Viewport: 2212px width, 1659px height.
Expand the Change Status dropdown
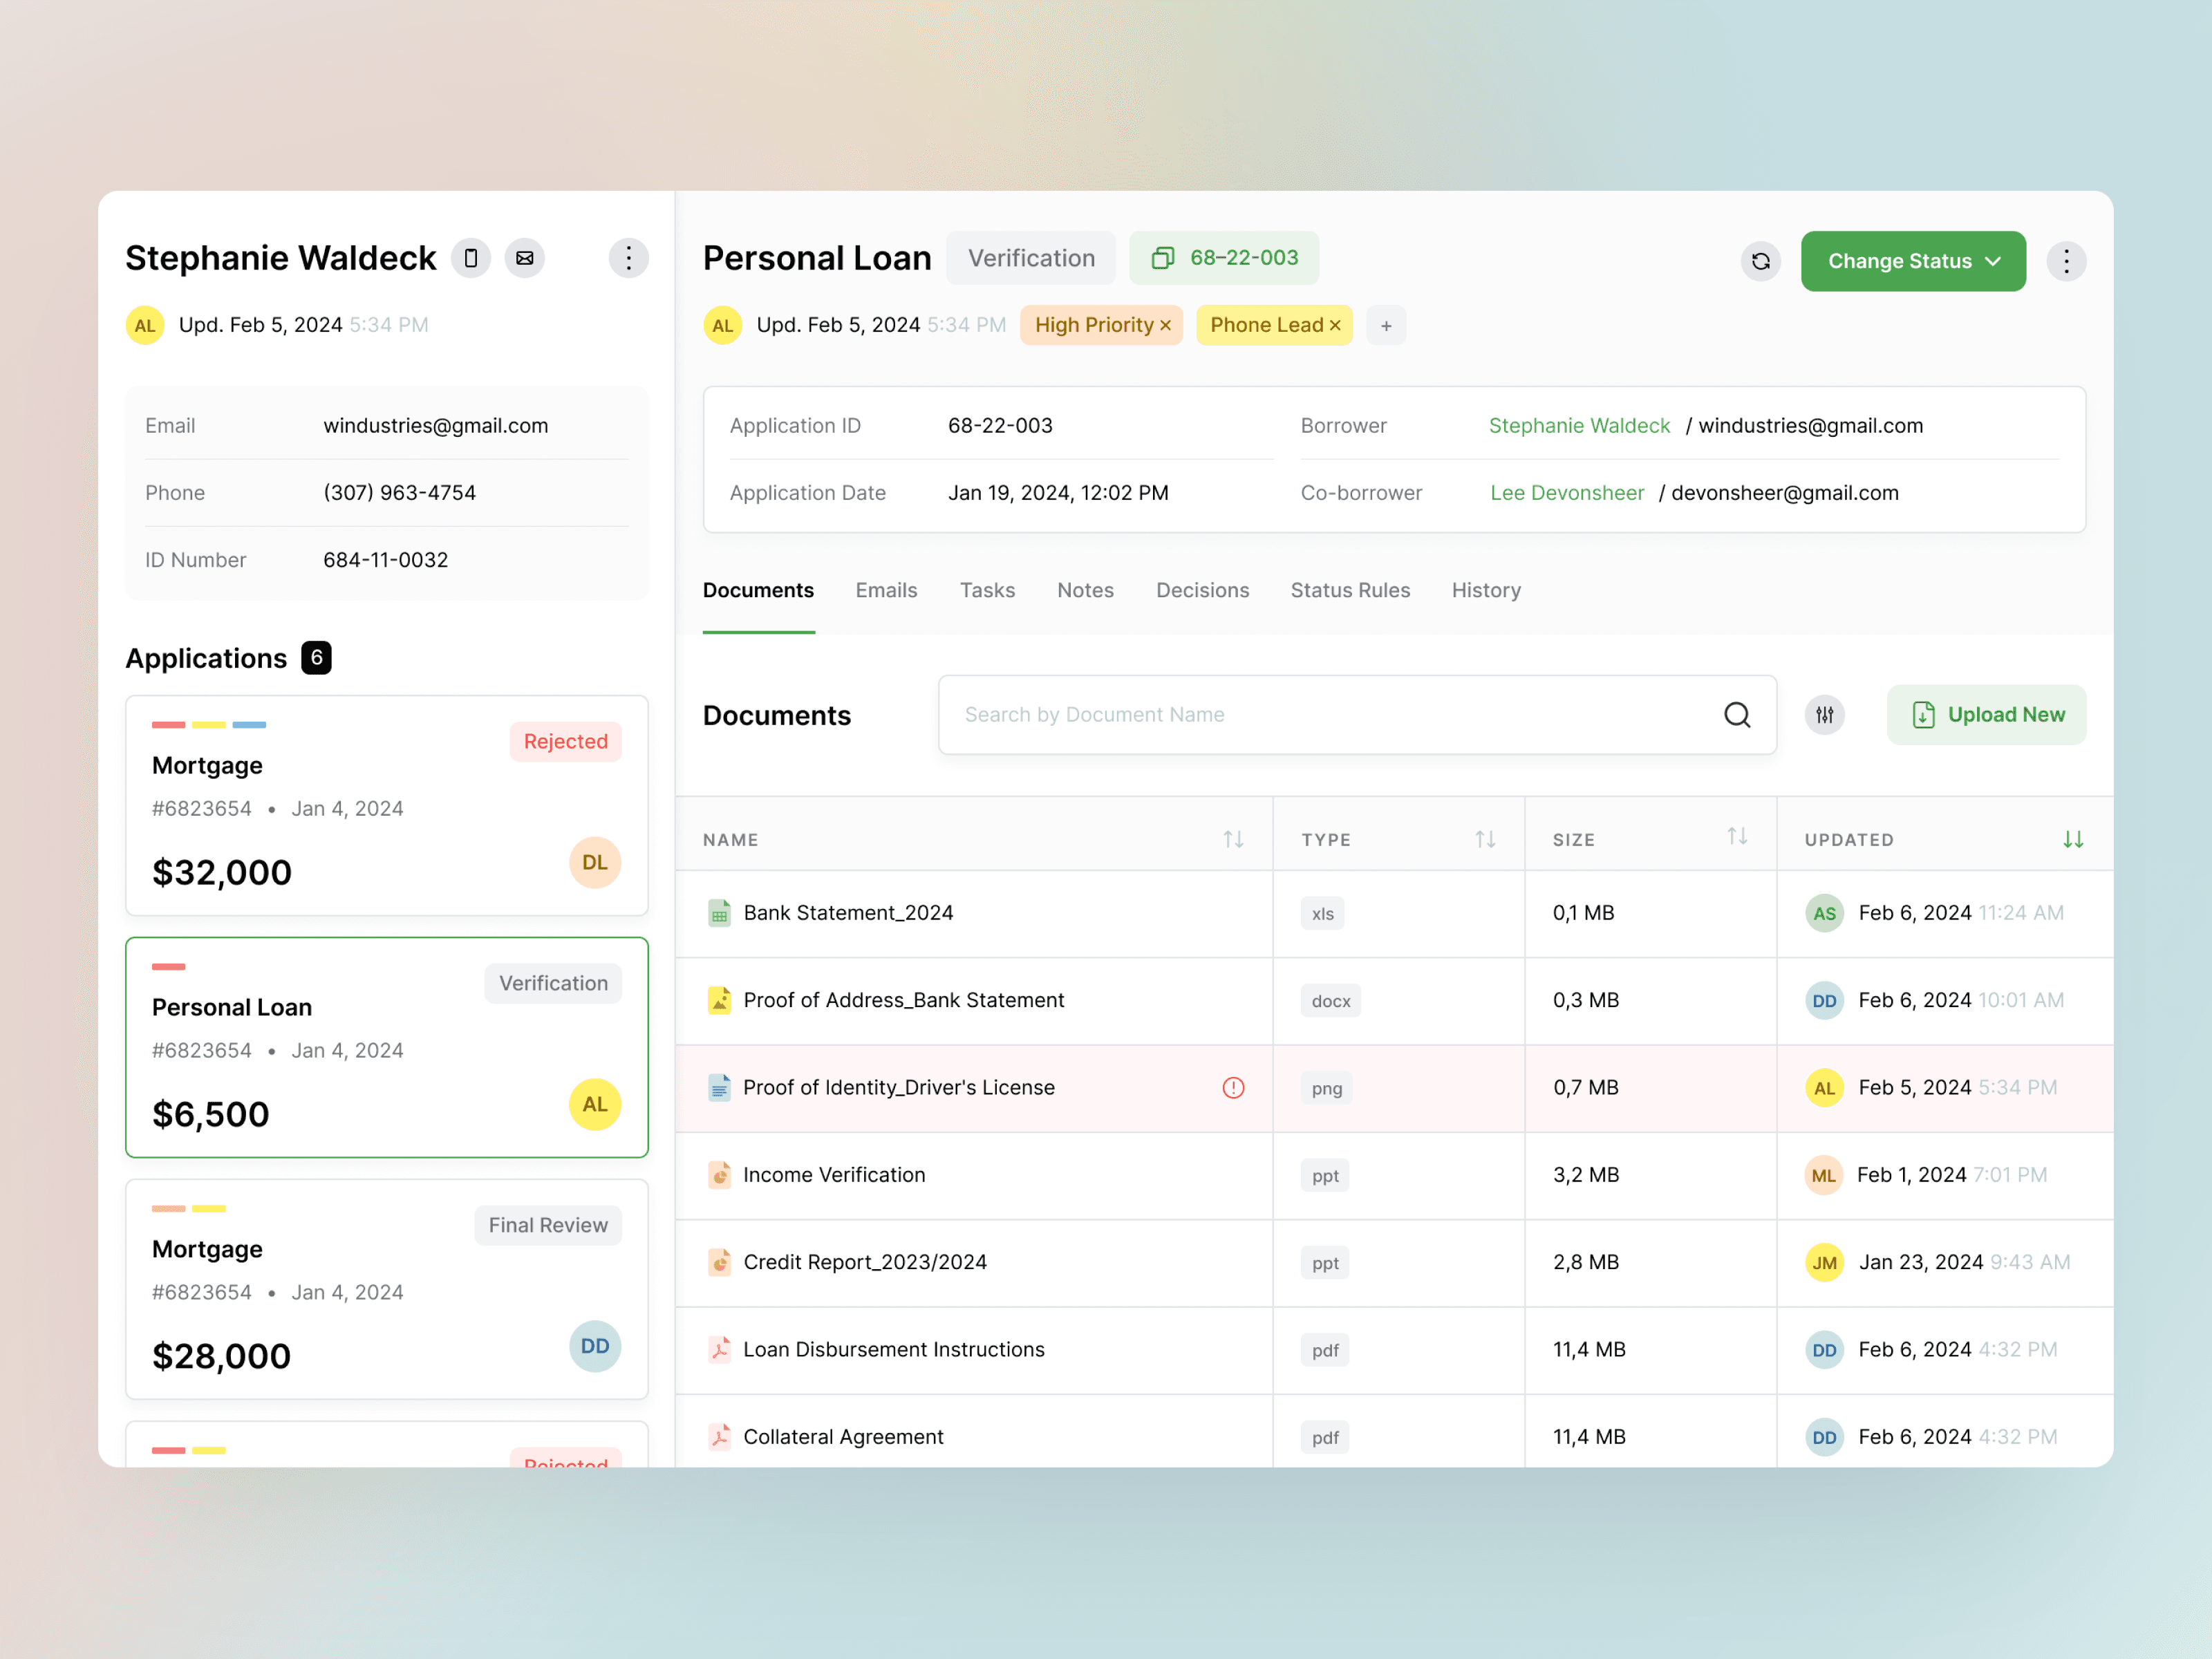pyautogui.click(x=1912, y=262)
